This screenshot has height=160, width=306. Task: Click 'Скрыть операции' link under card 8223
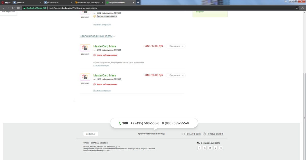[x=101, y=66]
